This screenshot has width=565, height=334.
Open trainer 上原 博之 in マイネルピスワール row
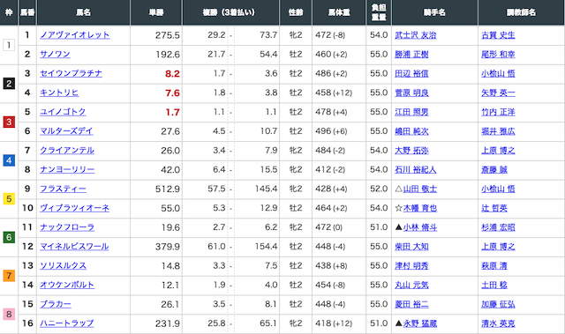[x=498, y=246]
